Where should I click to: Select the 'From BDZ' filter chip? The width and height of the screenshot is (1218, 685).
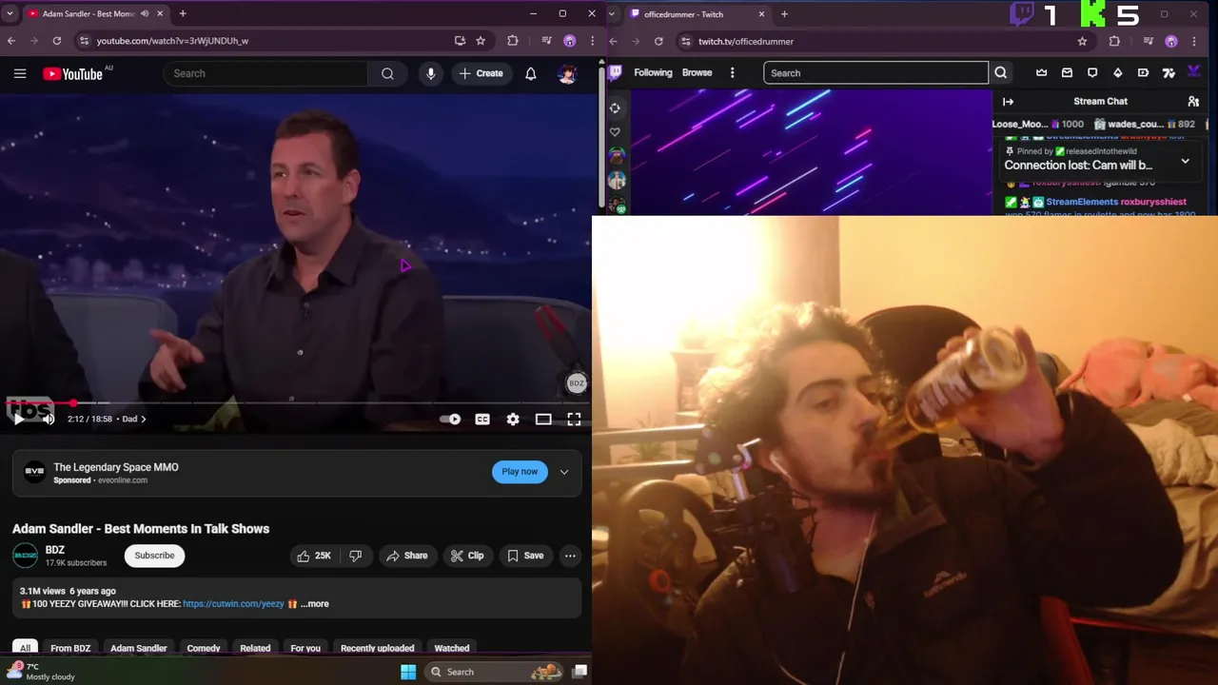70,648
